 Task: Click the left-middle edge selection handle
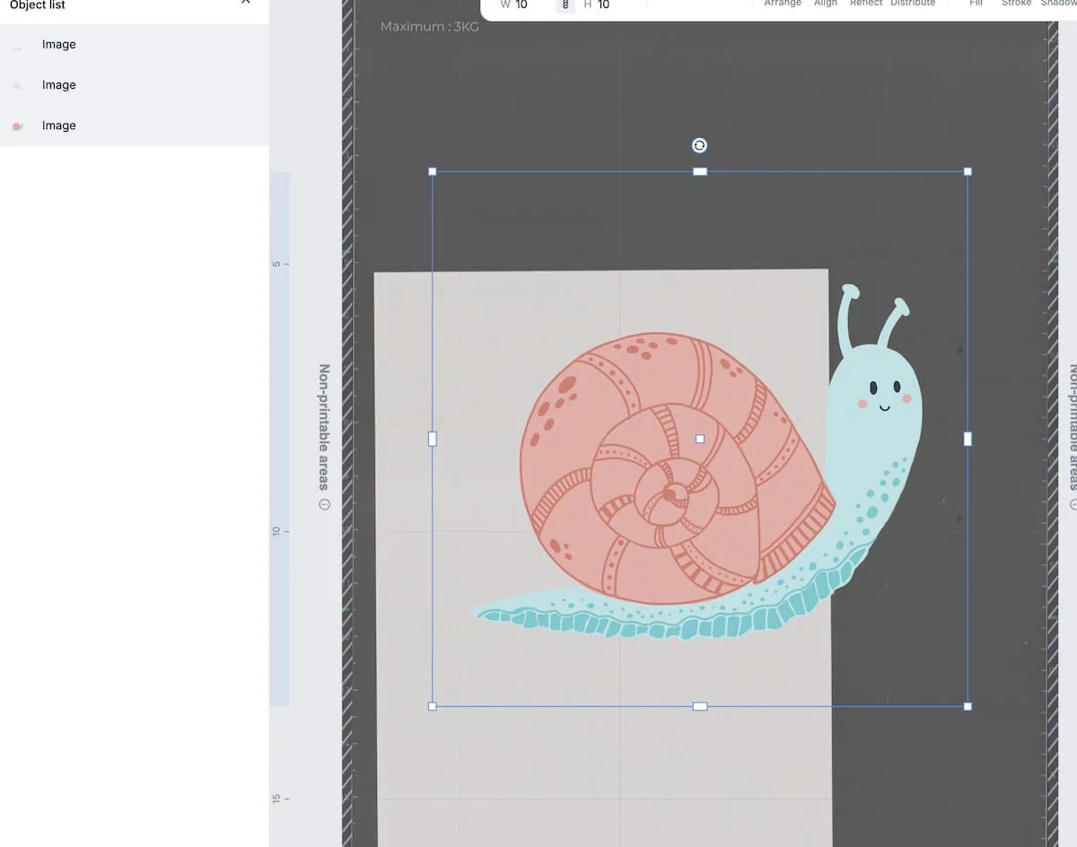coord(433,439)
